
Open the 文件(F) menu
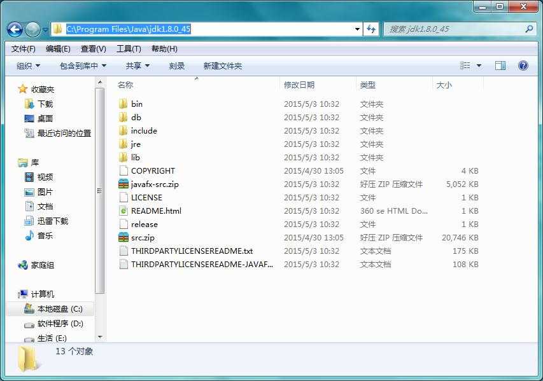click(x=23, y=49)
